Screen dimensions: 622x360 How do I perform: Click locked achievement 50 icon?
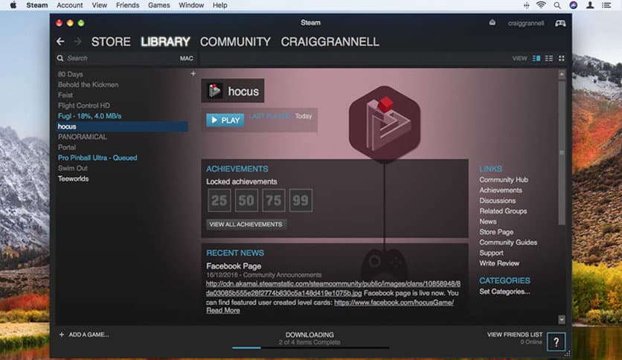(246, 200)
